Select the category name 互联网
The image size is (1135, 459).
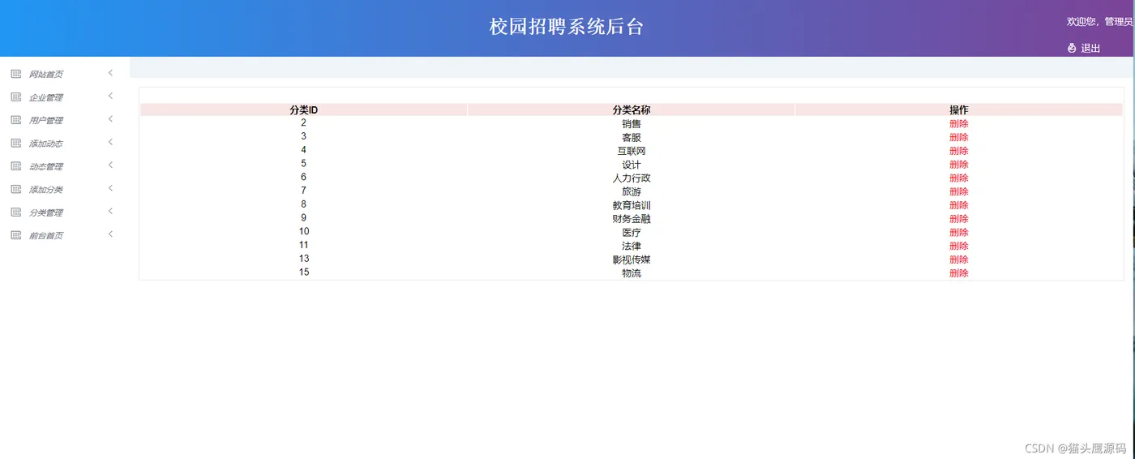click(x=632, y=151)
